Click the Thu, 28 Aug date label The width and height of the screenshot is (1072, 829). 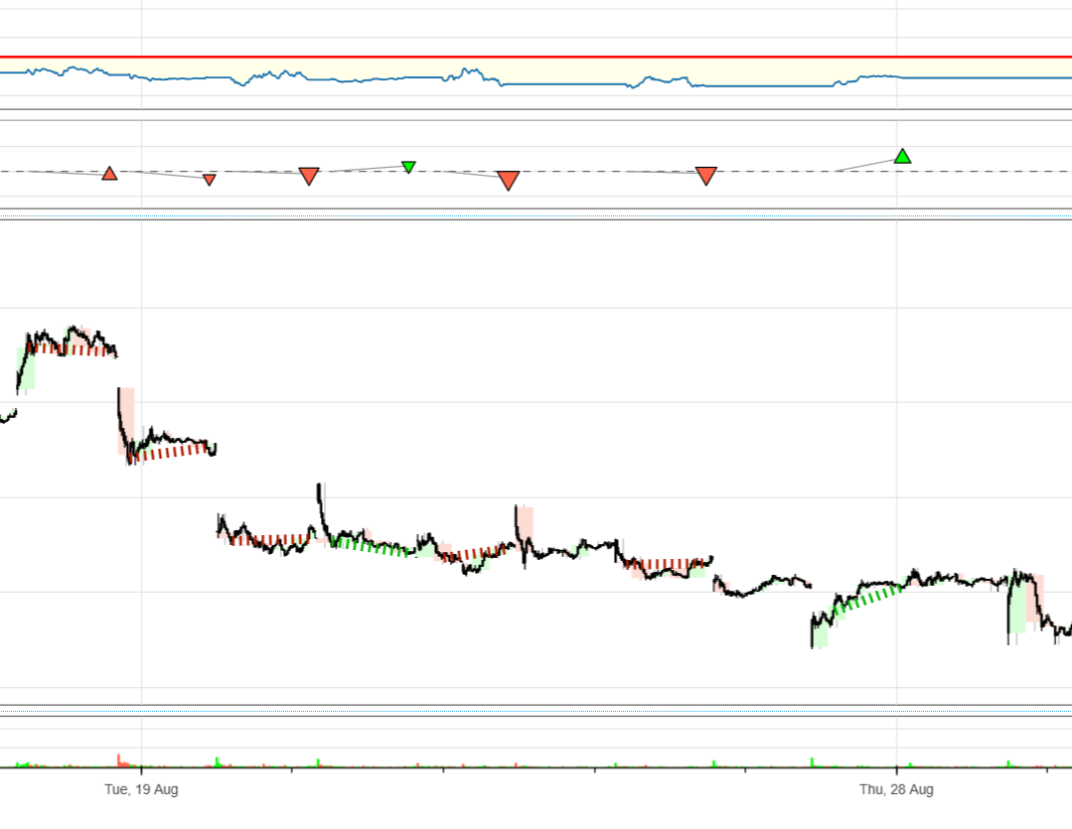tap(896, 790)
